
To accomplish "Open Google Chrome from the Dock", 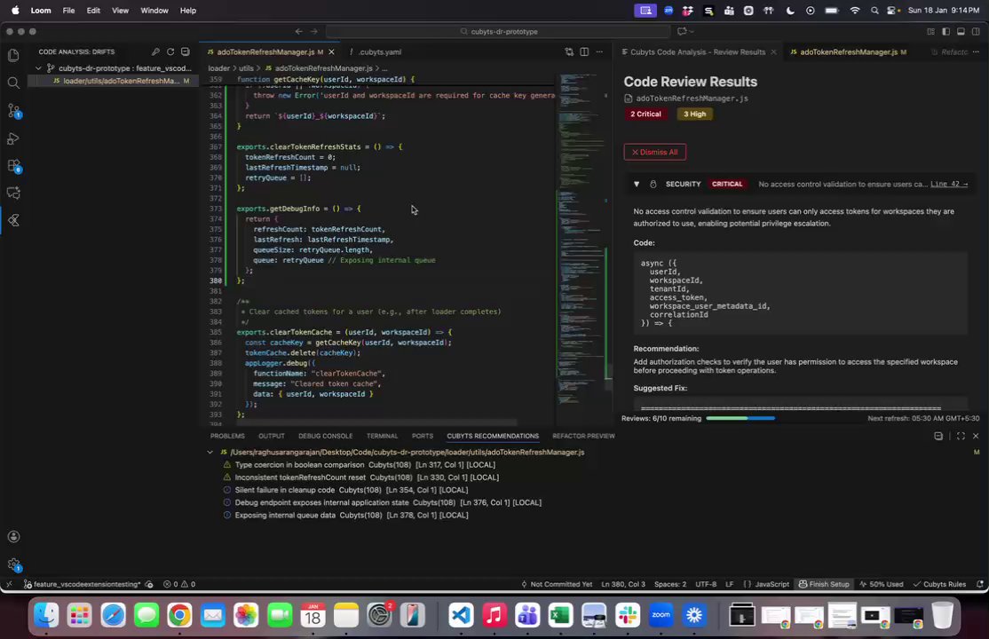I will 179,615.
